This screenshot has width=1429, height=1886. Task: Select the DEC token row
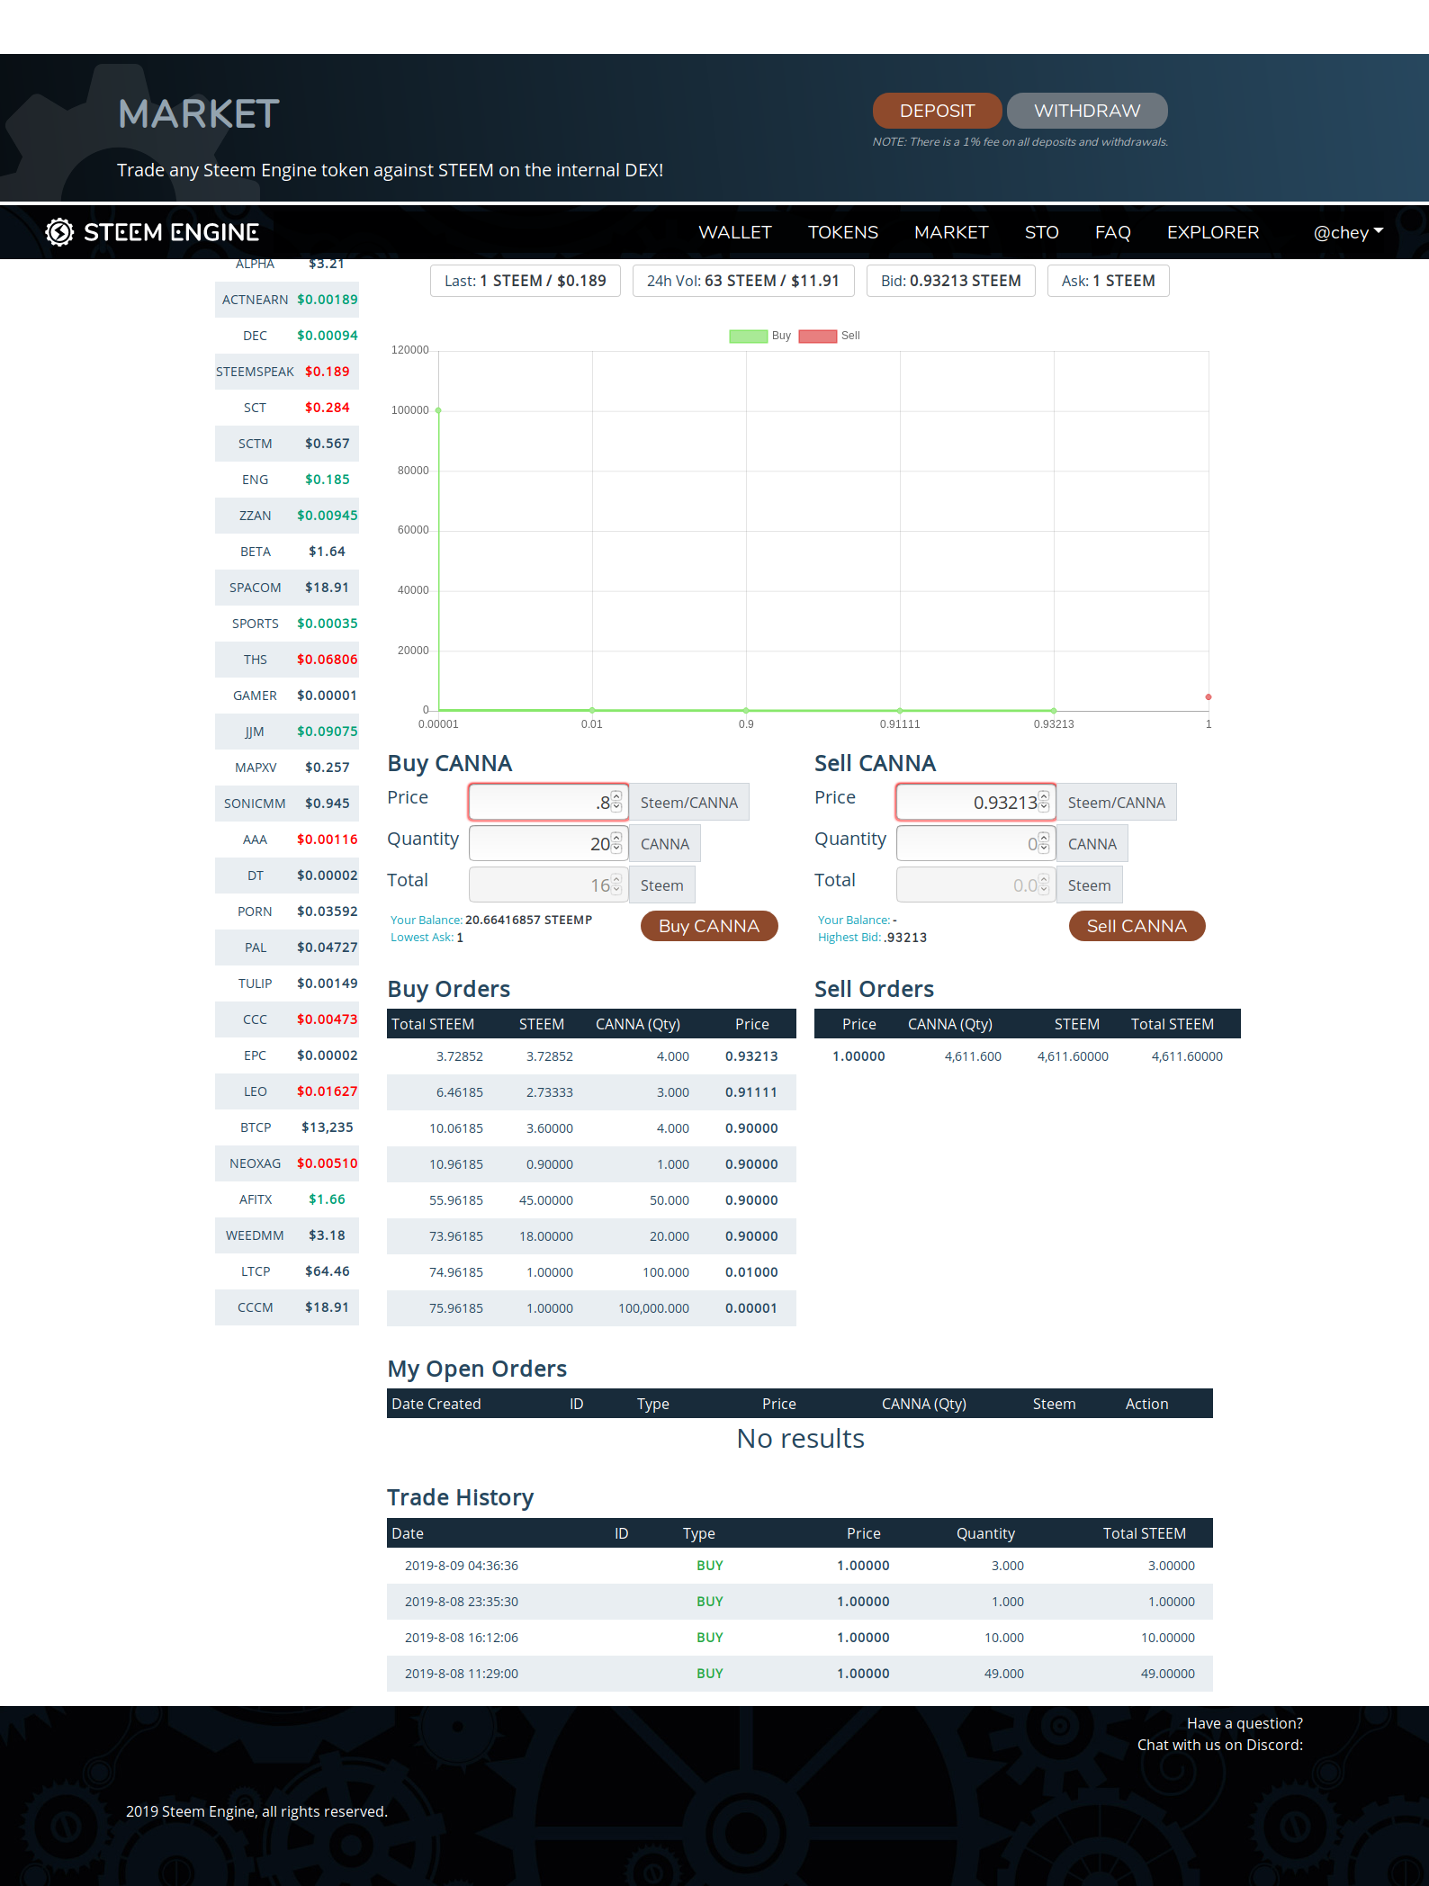click(287, 336)
